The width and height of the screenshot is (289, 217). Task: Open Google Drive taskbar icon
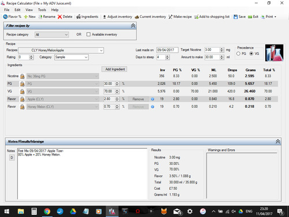pos(73,212)
